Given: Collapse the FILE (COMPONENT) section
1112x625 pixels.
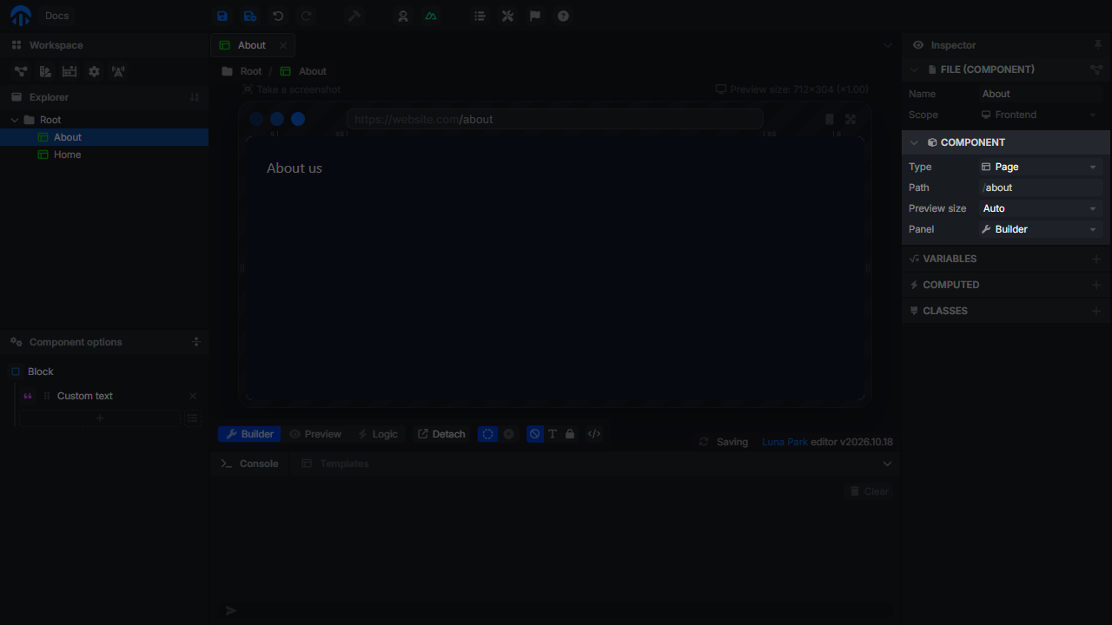Looking at the screenshot, I should coord(914,69).
